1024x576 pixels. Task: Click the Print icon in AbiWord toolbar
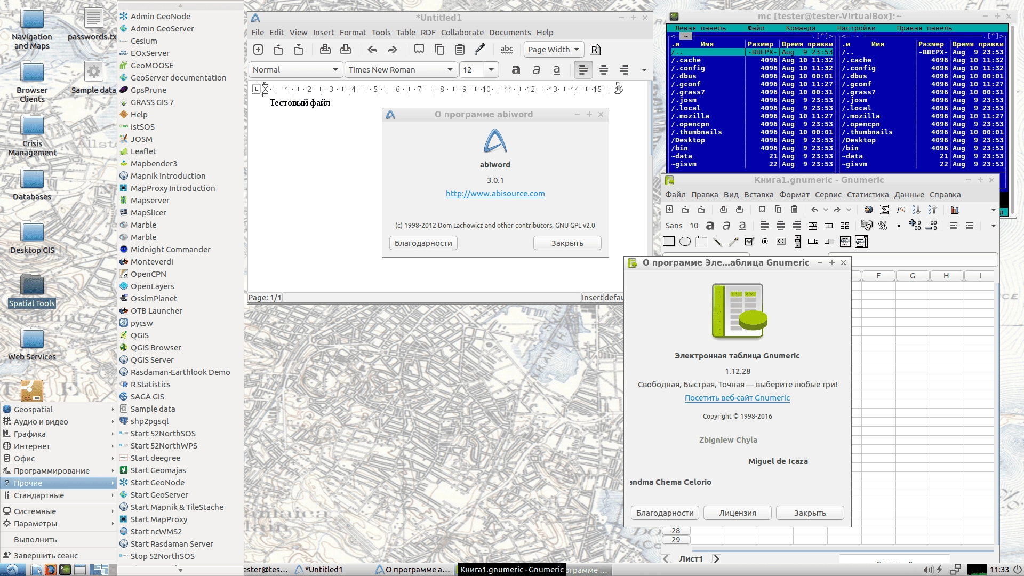coord(325,50)
